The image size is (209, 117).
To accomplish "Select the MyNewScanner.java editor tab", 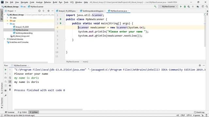I will pyautogui.click(x=119, y=11).
